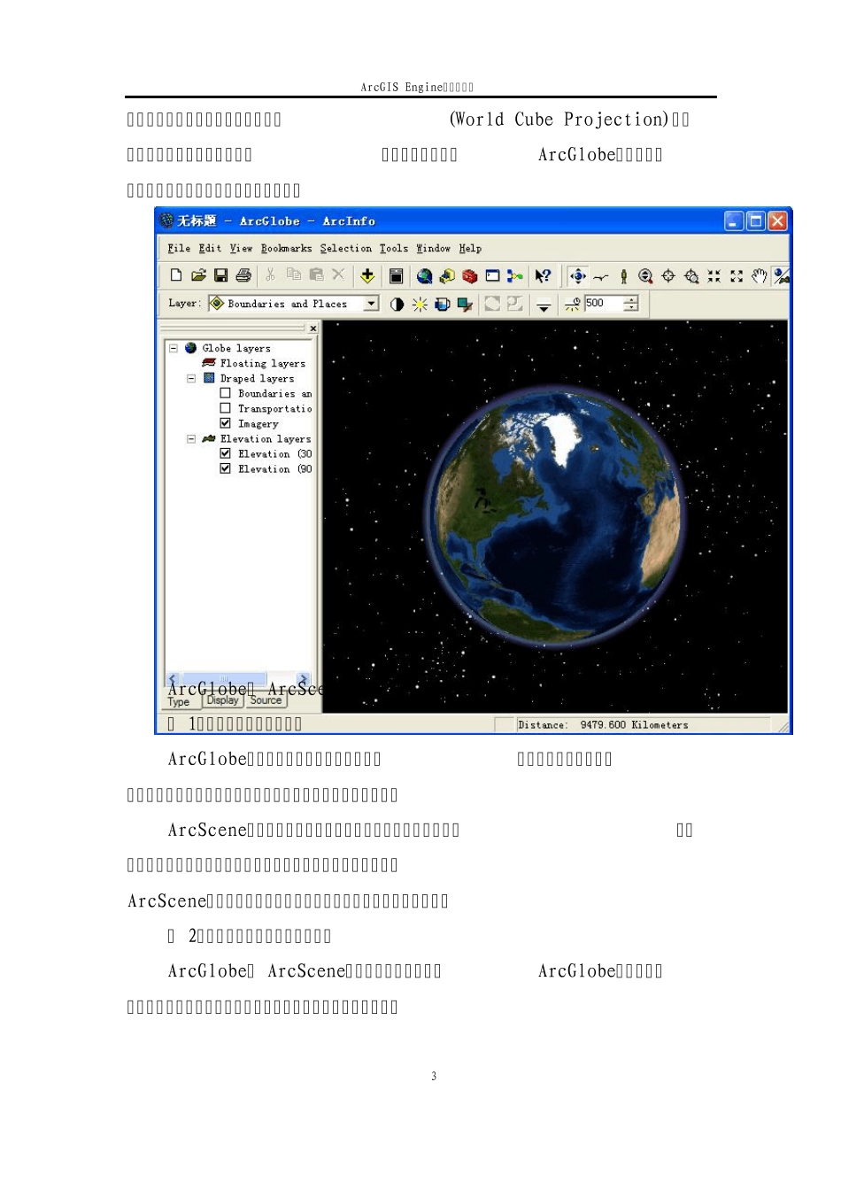Open the Selection menu
The height and width of the screenshot is (1190, 841).
[345, 249]
